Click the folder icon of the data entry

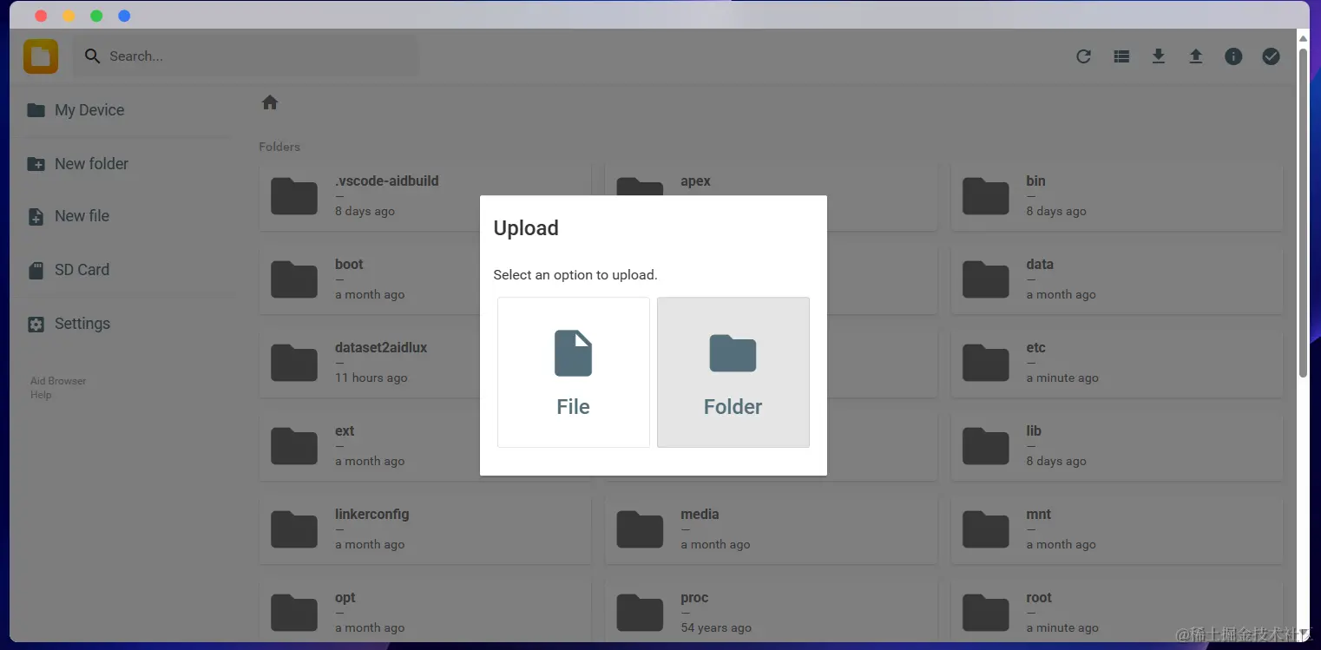986,279
